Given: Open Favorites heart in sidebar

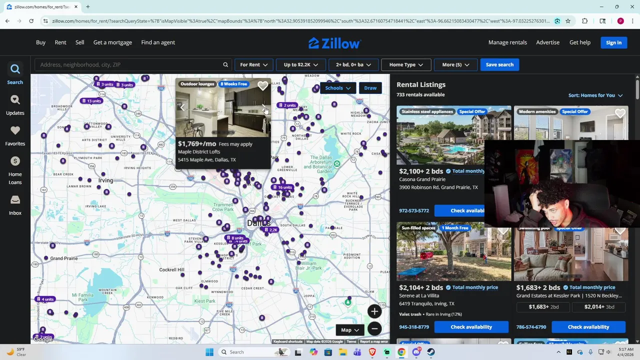Looking at the screenshot, I should pyautogui.click(x=15, y=135).
